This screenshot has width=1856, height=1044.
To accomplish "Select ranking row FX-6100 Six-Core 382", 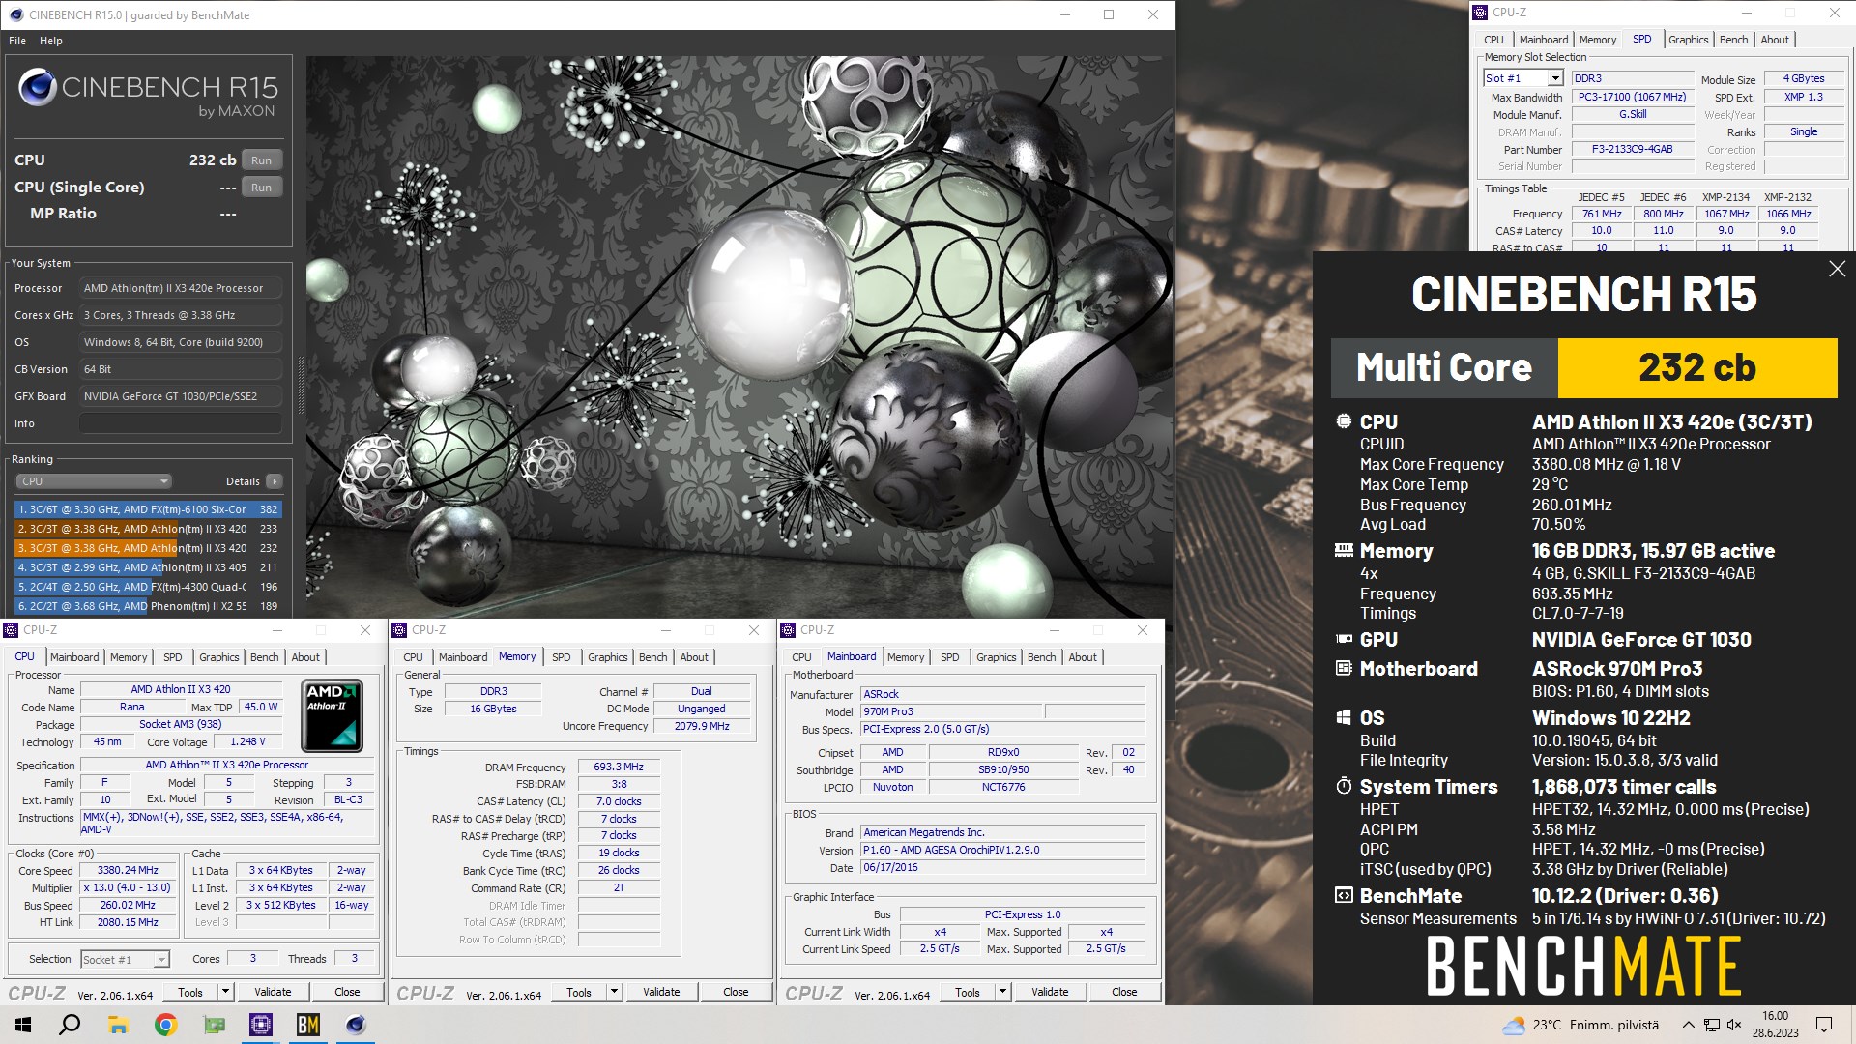I will [x=148, y=509].
